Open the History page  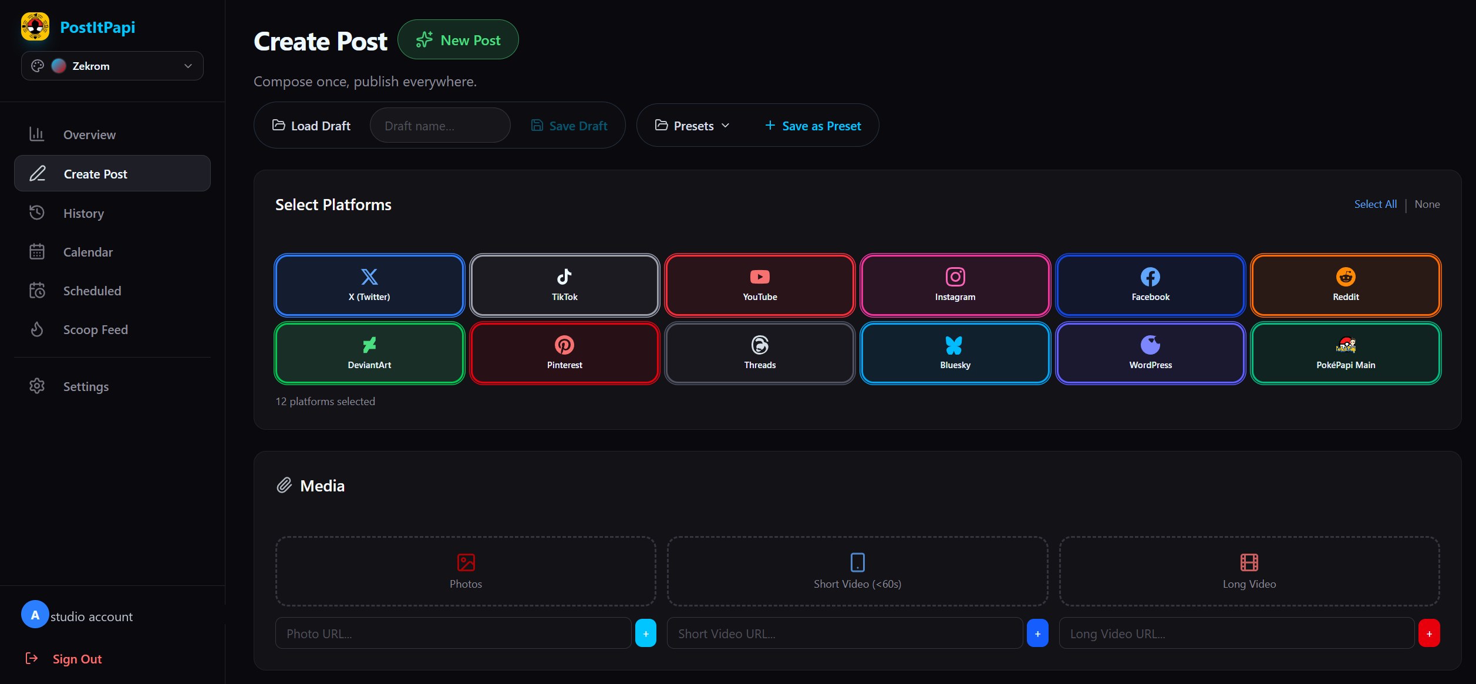tap(112, 213)
